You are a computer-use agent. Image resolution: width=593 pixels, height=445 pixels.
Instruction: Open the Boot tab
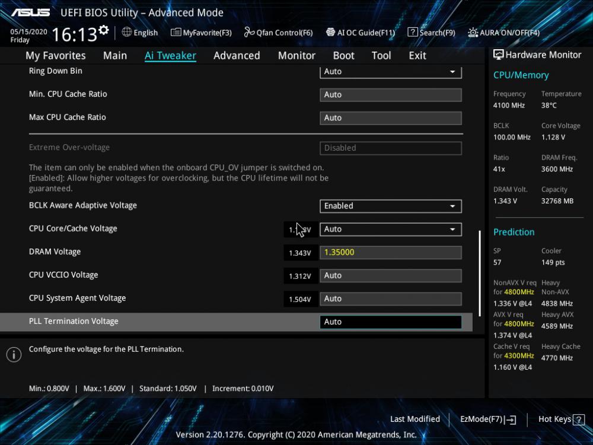coord(343,56)
